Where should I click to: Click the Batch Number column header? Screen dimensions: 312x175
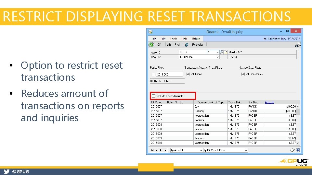175,102
